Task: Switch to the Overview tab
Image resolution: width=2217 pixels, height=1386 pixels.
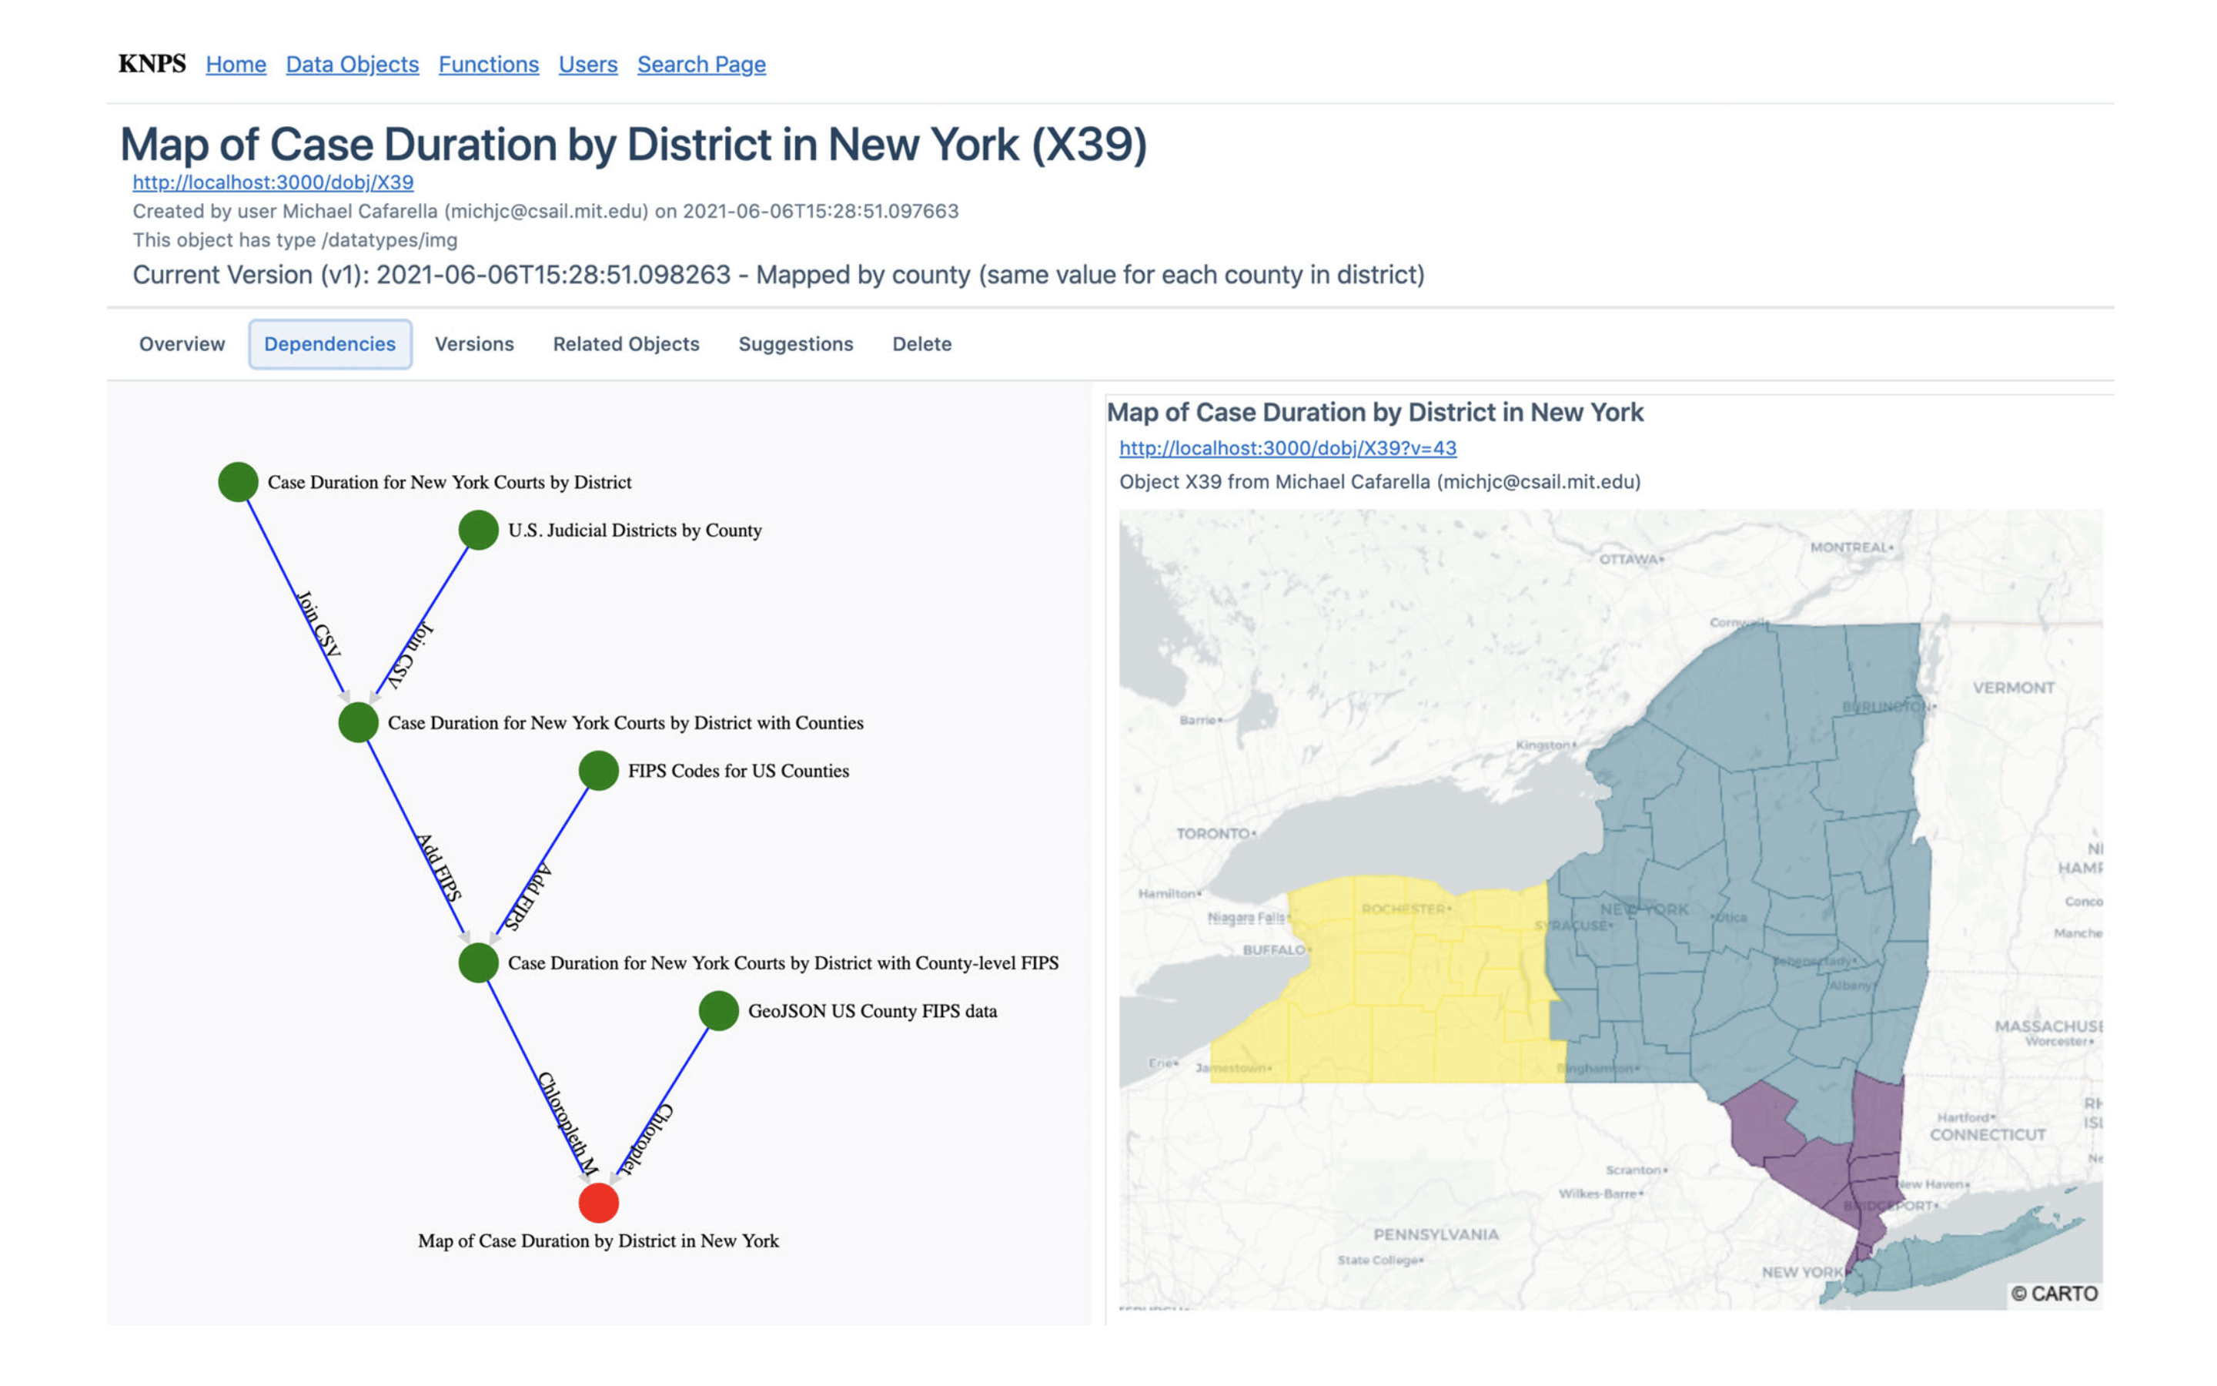Action: click(x=182, y=343)
